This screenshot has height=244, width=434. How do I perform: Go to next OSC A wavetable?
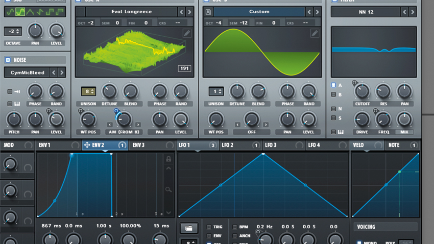[x=189, y=12]
